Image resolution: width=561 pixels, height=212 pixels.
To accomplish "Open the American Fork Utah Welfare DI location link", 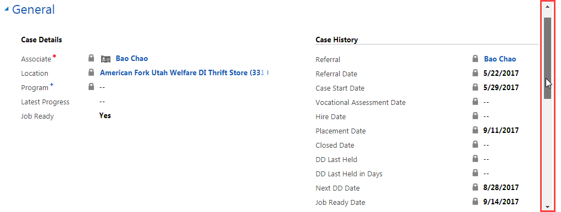I will (x=184, y=72).
